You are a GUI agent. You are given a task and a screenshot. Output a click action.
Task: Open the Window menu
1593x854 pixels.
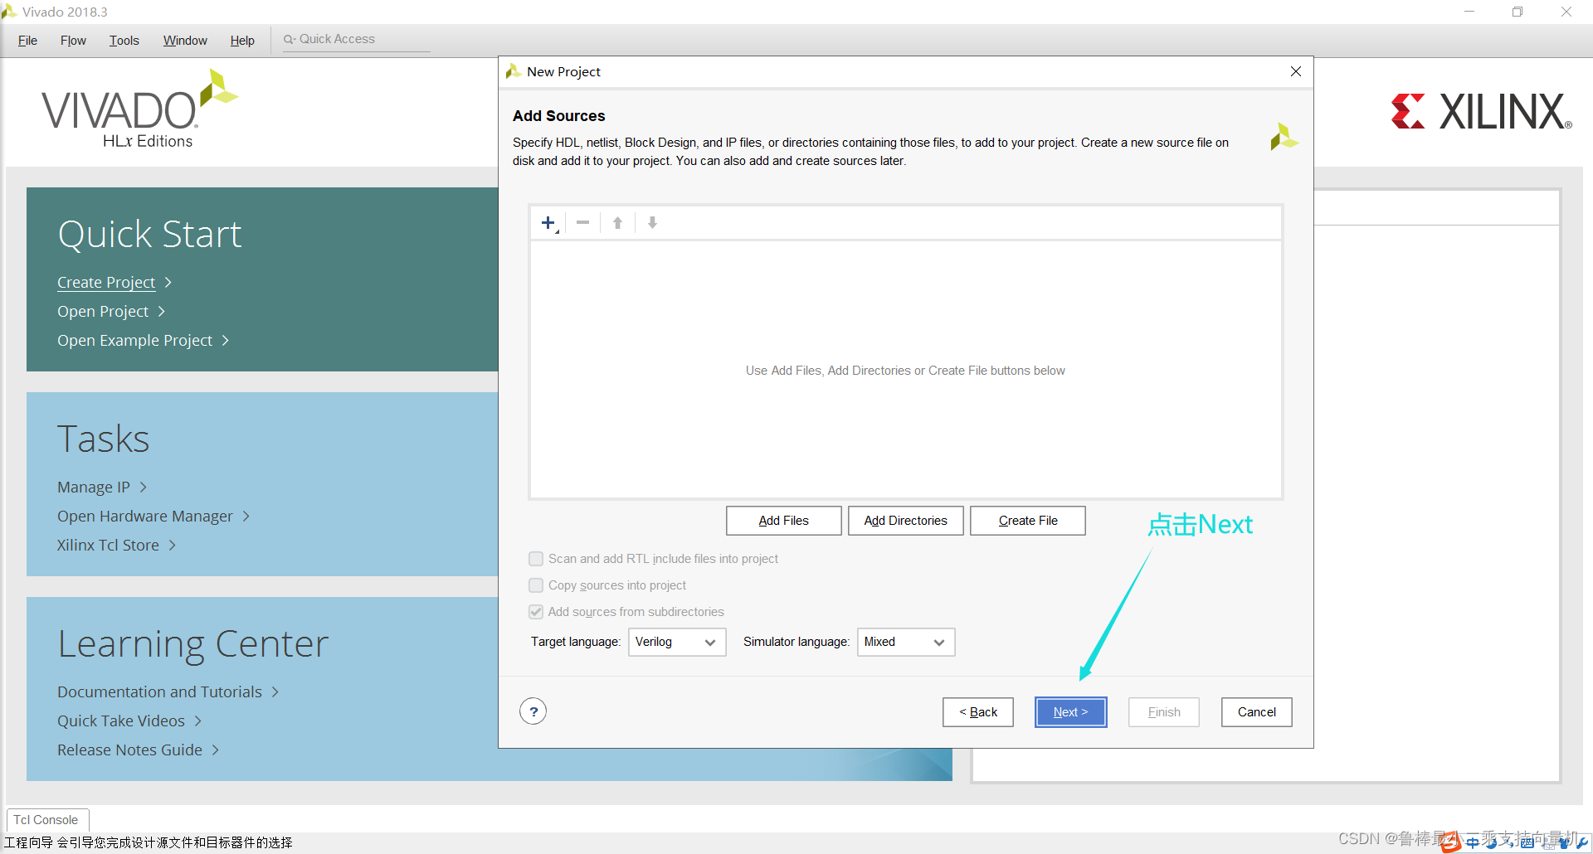(185, 40)
